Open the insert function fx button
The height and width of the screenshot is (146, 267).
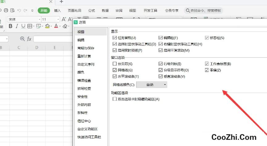(29, 39)
